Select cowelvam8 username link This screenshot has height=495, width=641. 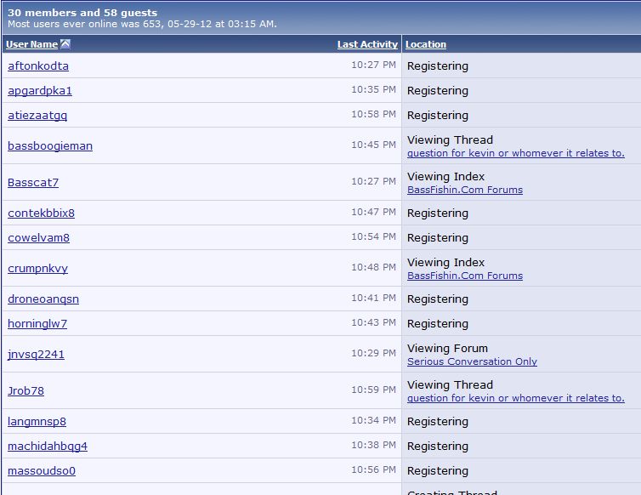coord(38,238)
